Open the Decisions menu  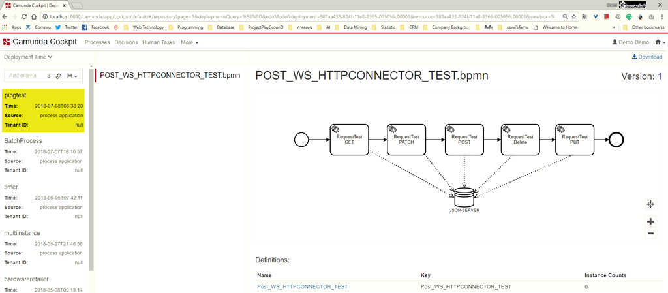click(126, 42)
